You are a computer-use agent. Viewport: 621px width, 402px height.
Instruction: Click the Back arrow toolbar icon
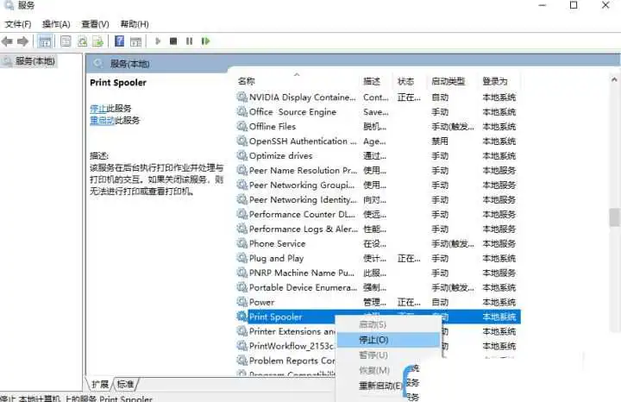pyautogui.click(x=7, y=41)
